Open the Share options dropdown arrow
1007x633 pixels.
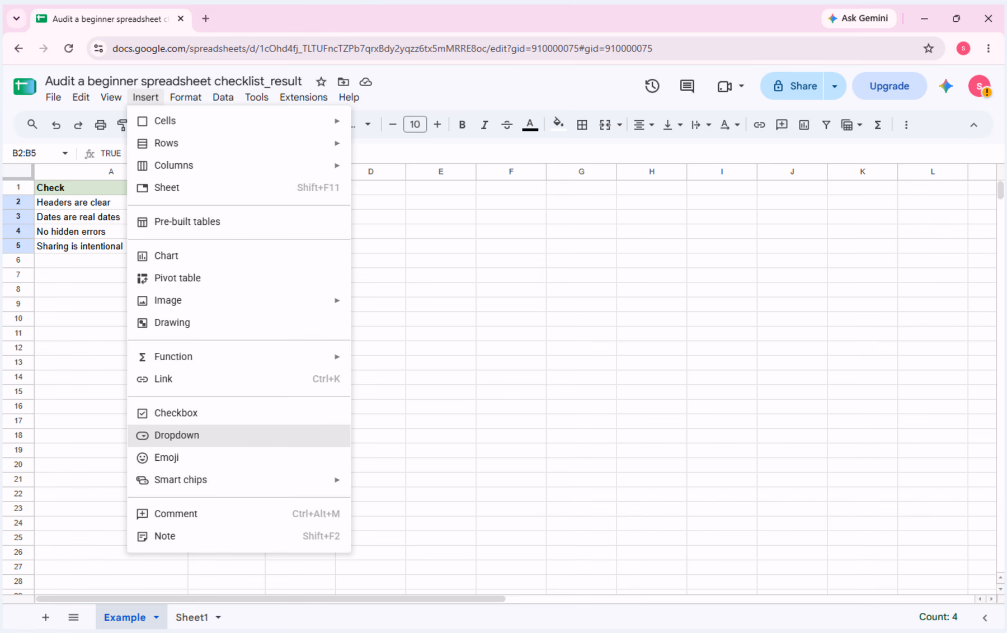click(x=835, y=86)
